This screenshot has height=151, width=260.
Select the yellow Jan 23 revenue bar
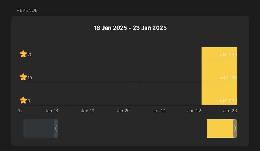click(x=219, y=76)
